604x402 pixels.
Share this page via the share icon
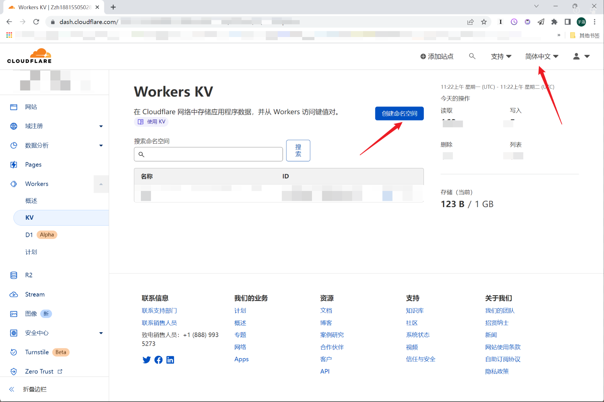pyautogui.click(x=470, y=22)
